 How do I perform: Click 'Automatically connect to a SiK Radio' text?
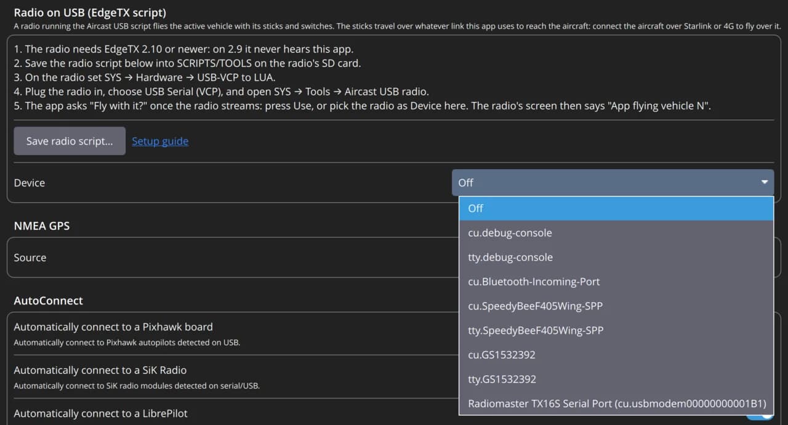(100, 370)
